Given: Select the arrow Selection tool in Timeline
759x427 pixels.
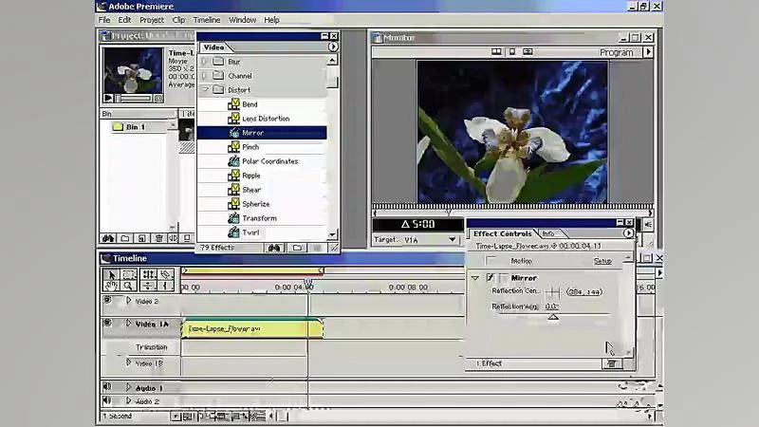Looking at the screenshot, I should point(111,274).
